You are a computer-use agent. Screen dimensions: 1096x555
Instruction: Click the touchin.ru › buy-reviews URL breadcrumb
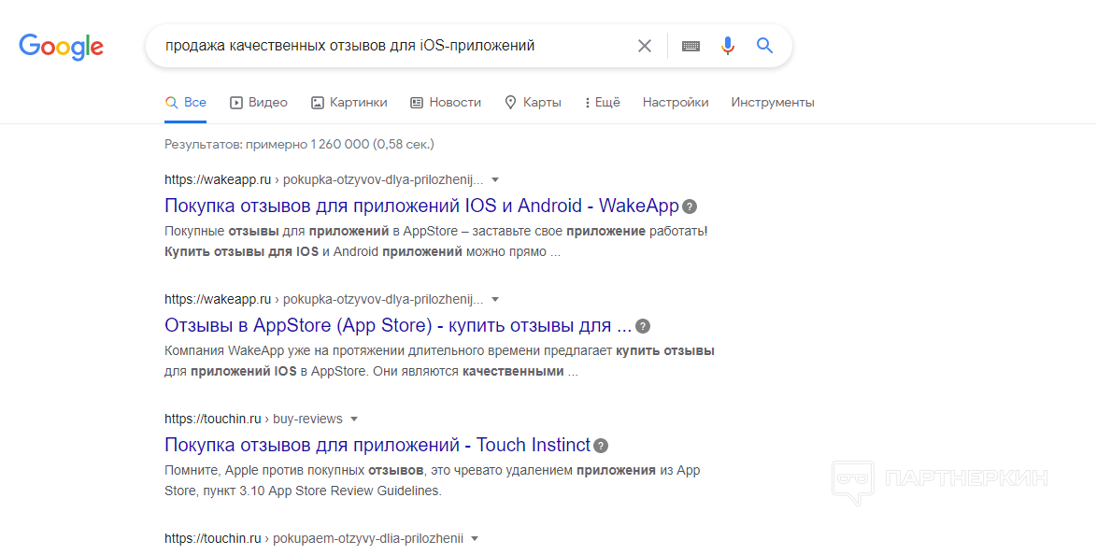point(254,420)
